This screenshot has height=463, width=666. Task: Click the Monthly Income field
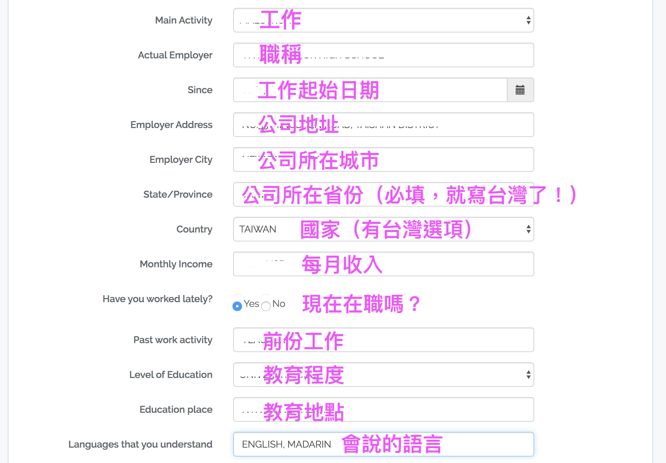pos(383,264)
